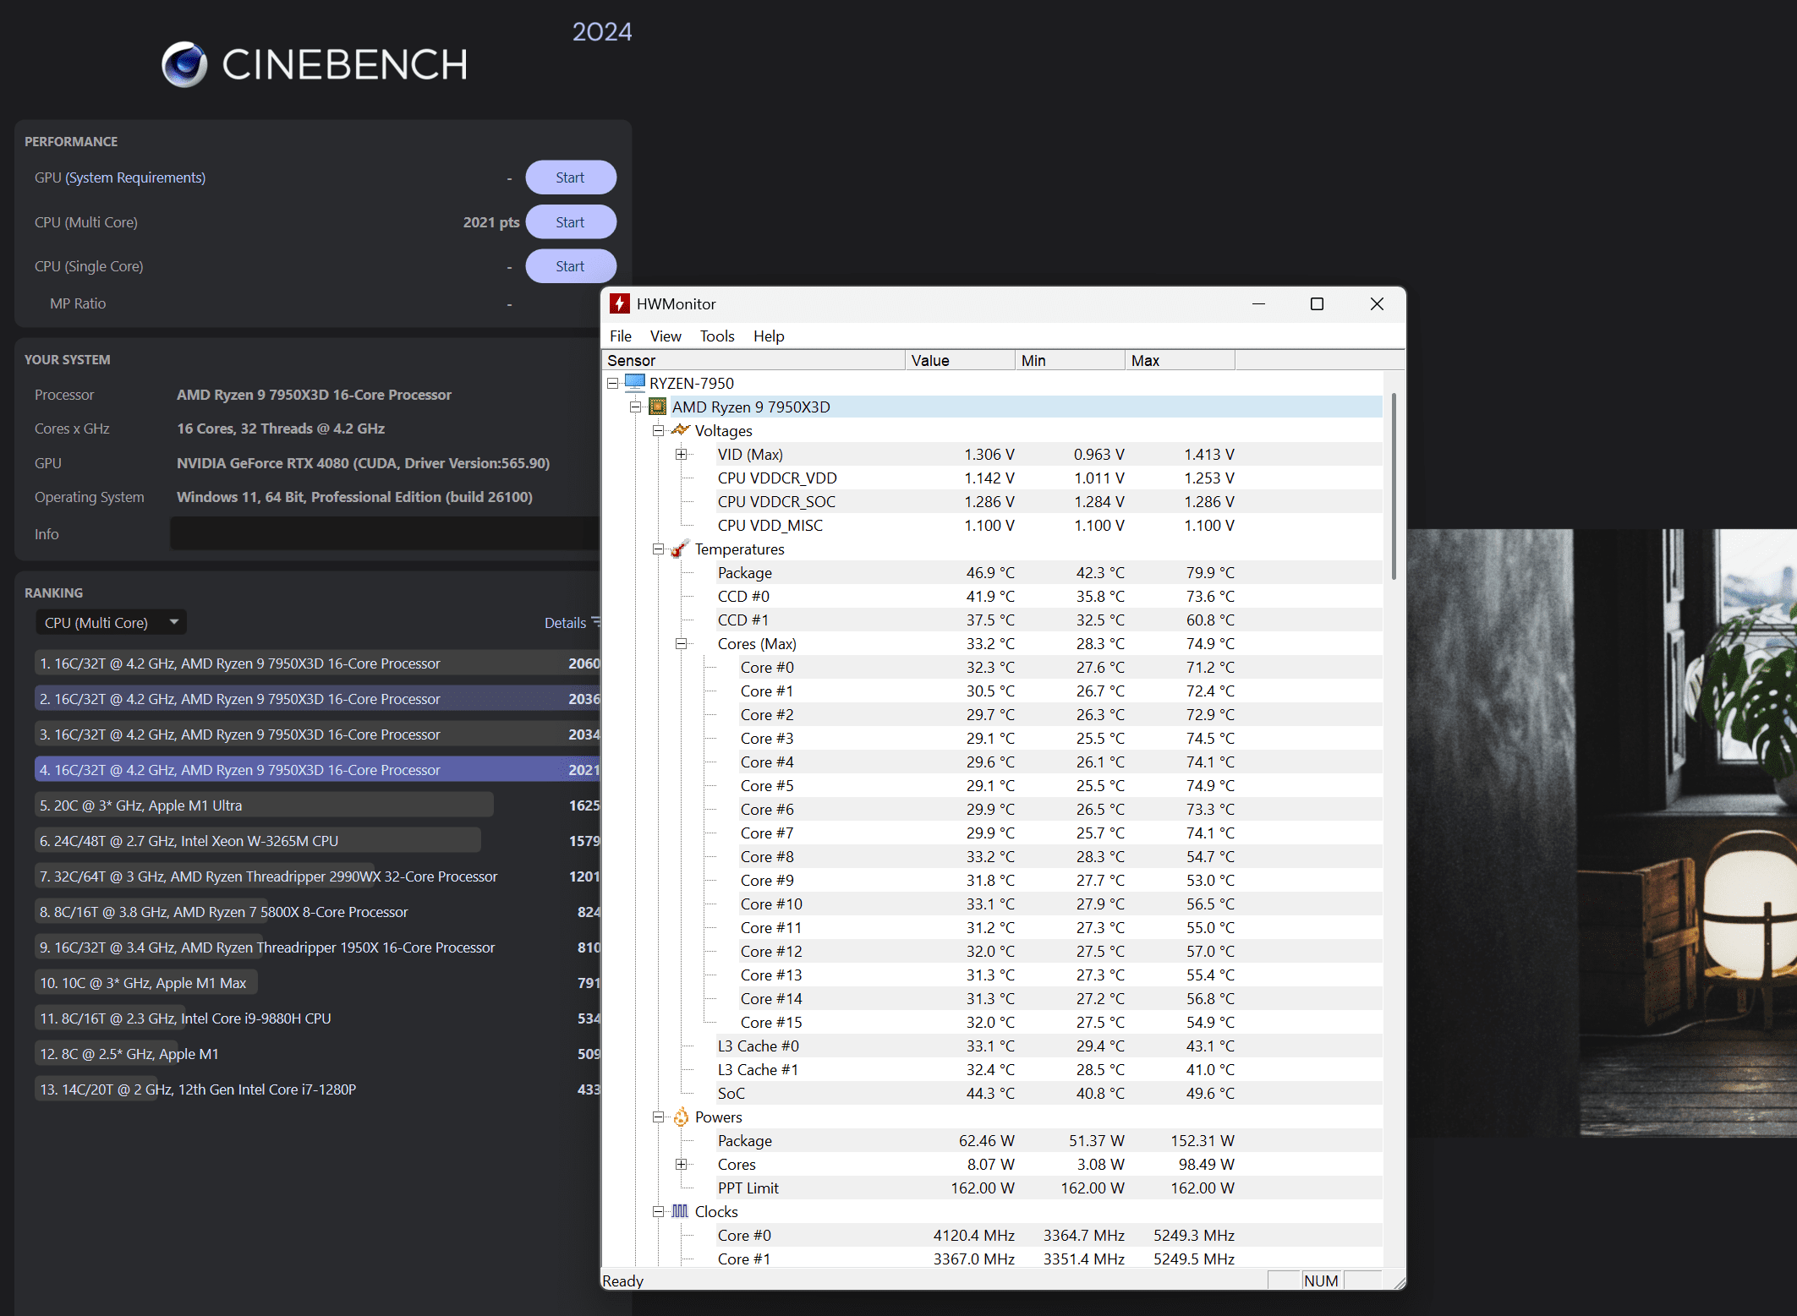
Task: Click the HWMonitor lightning app icon
Action: pos(620,303)
